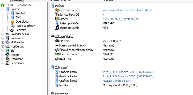
Task: Select the Přehled tree label
Action: point(20,13)
